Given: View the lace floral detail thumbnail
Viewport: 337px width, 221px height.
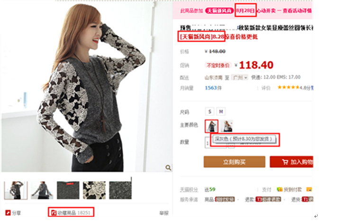Looking at the screenshot, I should point(94,190).
